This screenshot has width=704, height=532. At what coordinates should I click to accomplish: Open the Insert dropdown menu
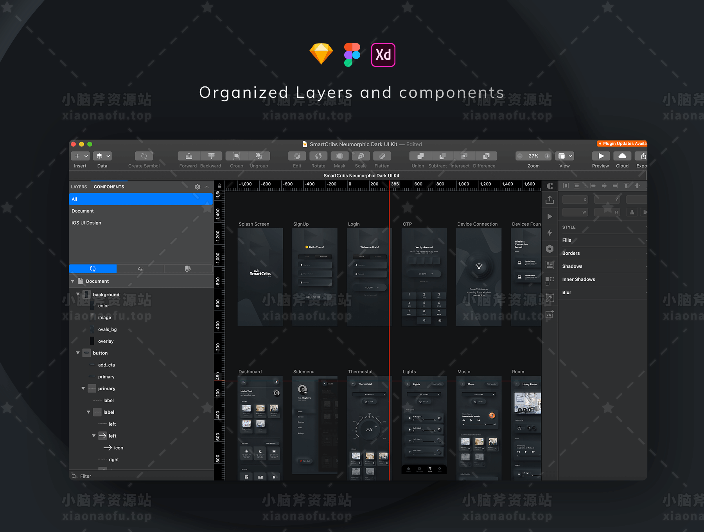[80, 156]
